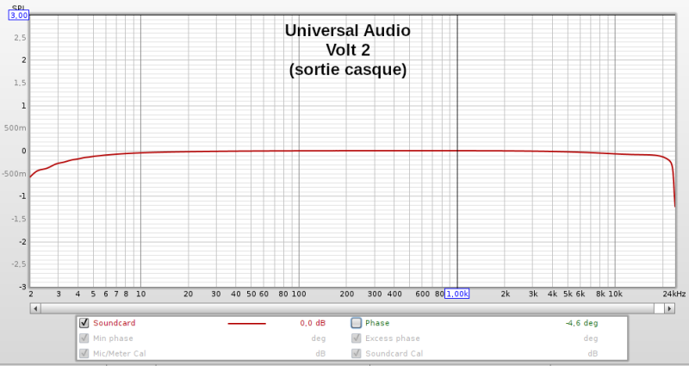689x366 pixels.
Task: Toggle the Min phase checkbox
Action: point(84,338)
